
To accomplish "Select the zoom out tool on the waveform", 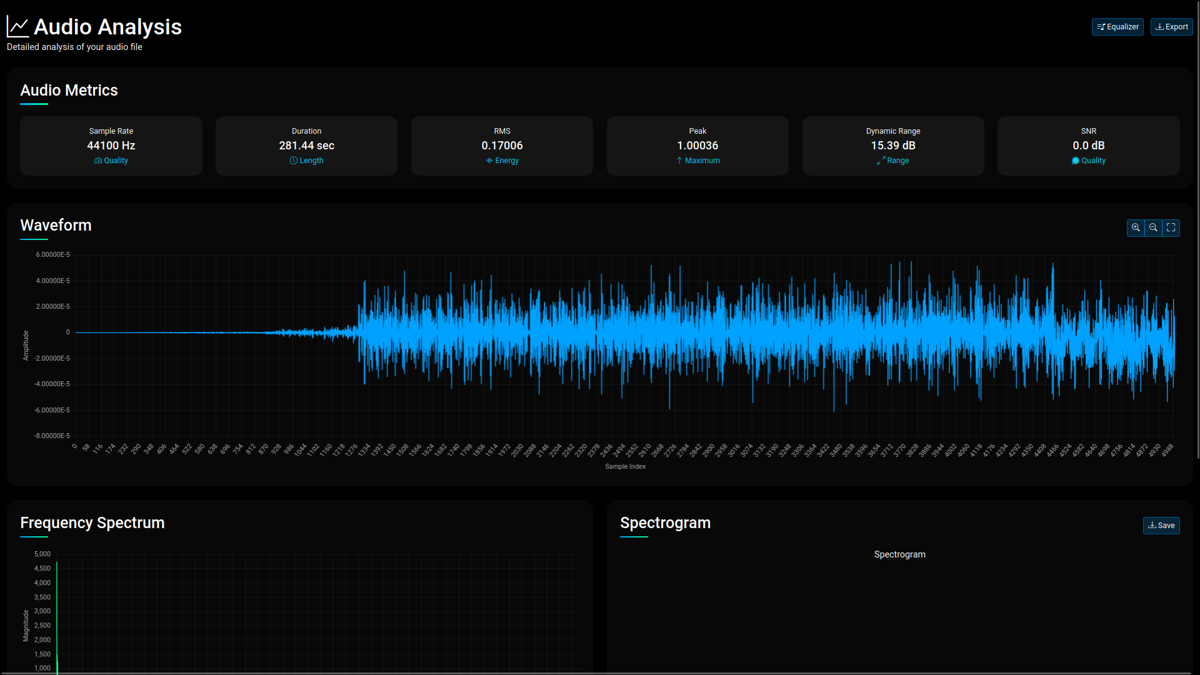I will [1153, 227].
